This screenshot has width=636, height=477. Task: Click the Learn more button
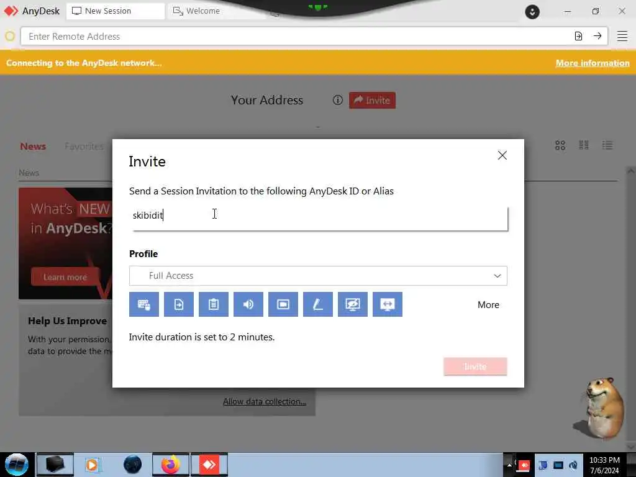pos(65,277)
